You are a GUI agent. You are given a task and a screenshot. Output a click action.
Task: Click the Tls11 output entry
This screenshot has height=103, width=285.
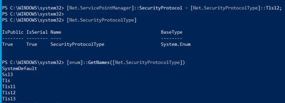(x=9, y=87)
